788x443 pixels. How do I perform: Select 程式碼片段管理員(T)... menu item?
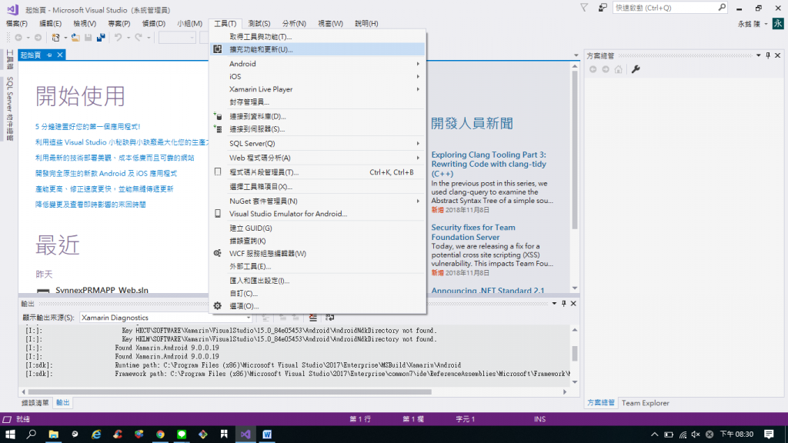pyautogui.click(x=318, y=172)
